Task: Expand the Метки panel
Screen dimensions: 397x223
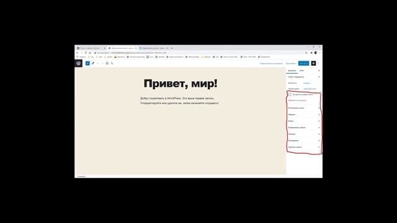Action: (x=304, y=121)
